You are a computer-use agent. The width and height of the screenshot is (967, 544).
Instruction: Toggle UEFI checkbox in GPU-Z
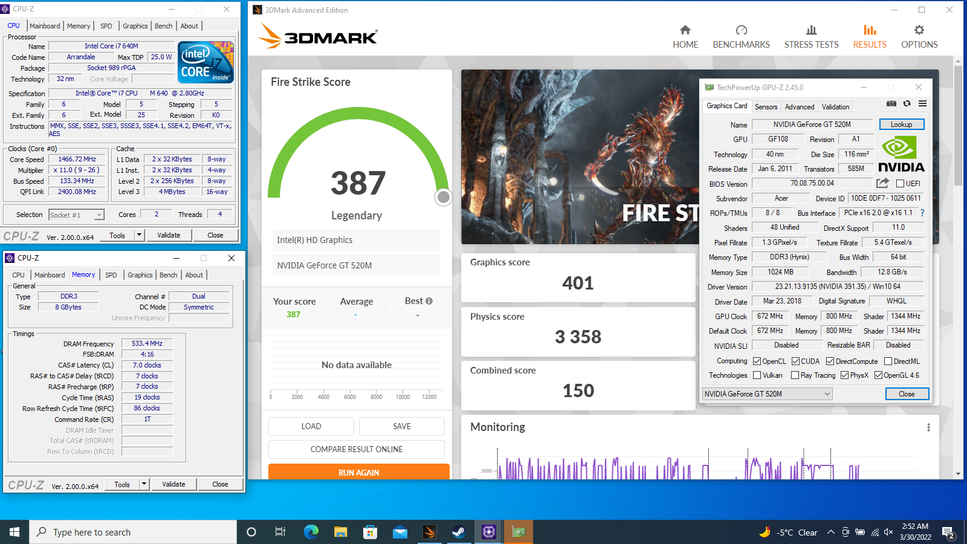[x=900, y=183]
